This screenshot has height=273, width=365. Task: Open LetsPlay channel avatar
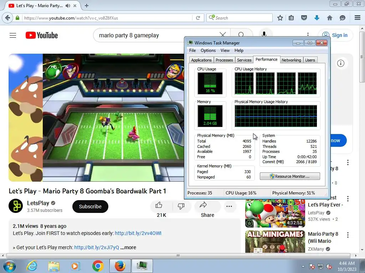tap(16, 206)
